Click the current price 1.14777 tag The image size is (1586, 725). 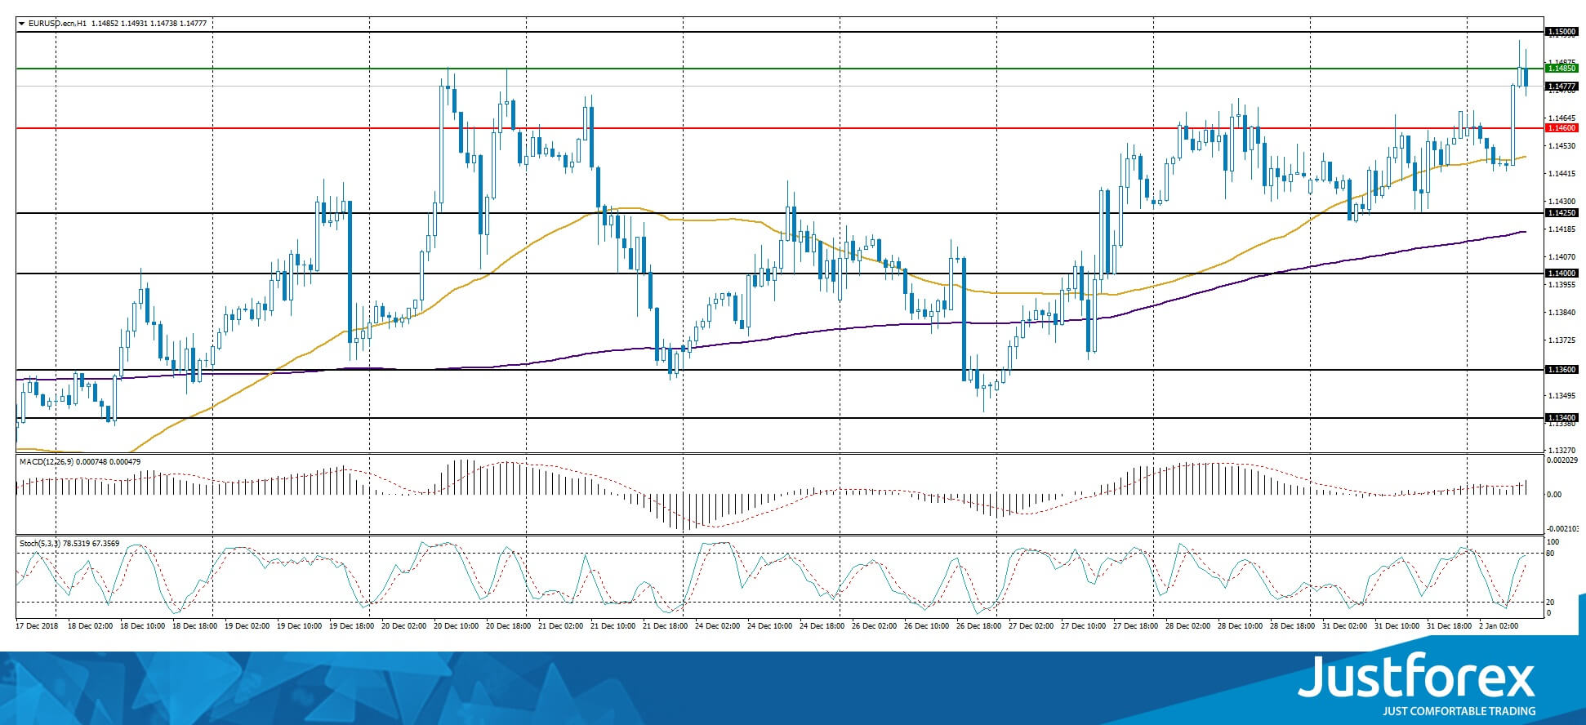click(1562, 86)
